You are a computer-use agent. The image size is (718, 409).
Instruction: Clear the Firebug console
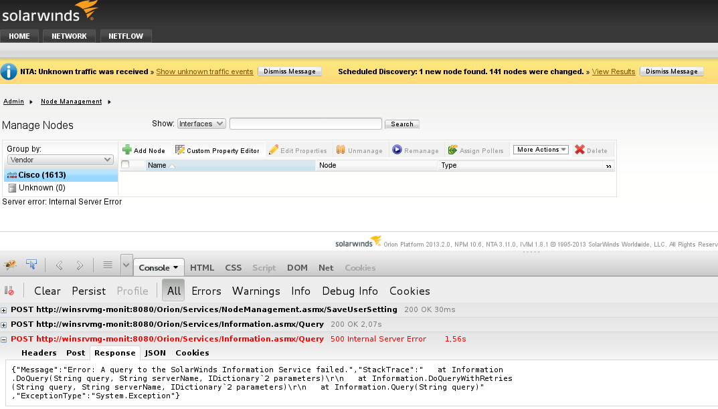point(47,291)
